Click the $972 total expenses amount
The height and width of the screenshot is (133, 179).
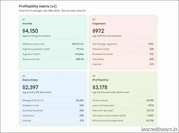tap(98, 31)
